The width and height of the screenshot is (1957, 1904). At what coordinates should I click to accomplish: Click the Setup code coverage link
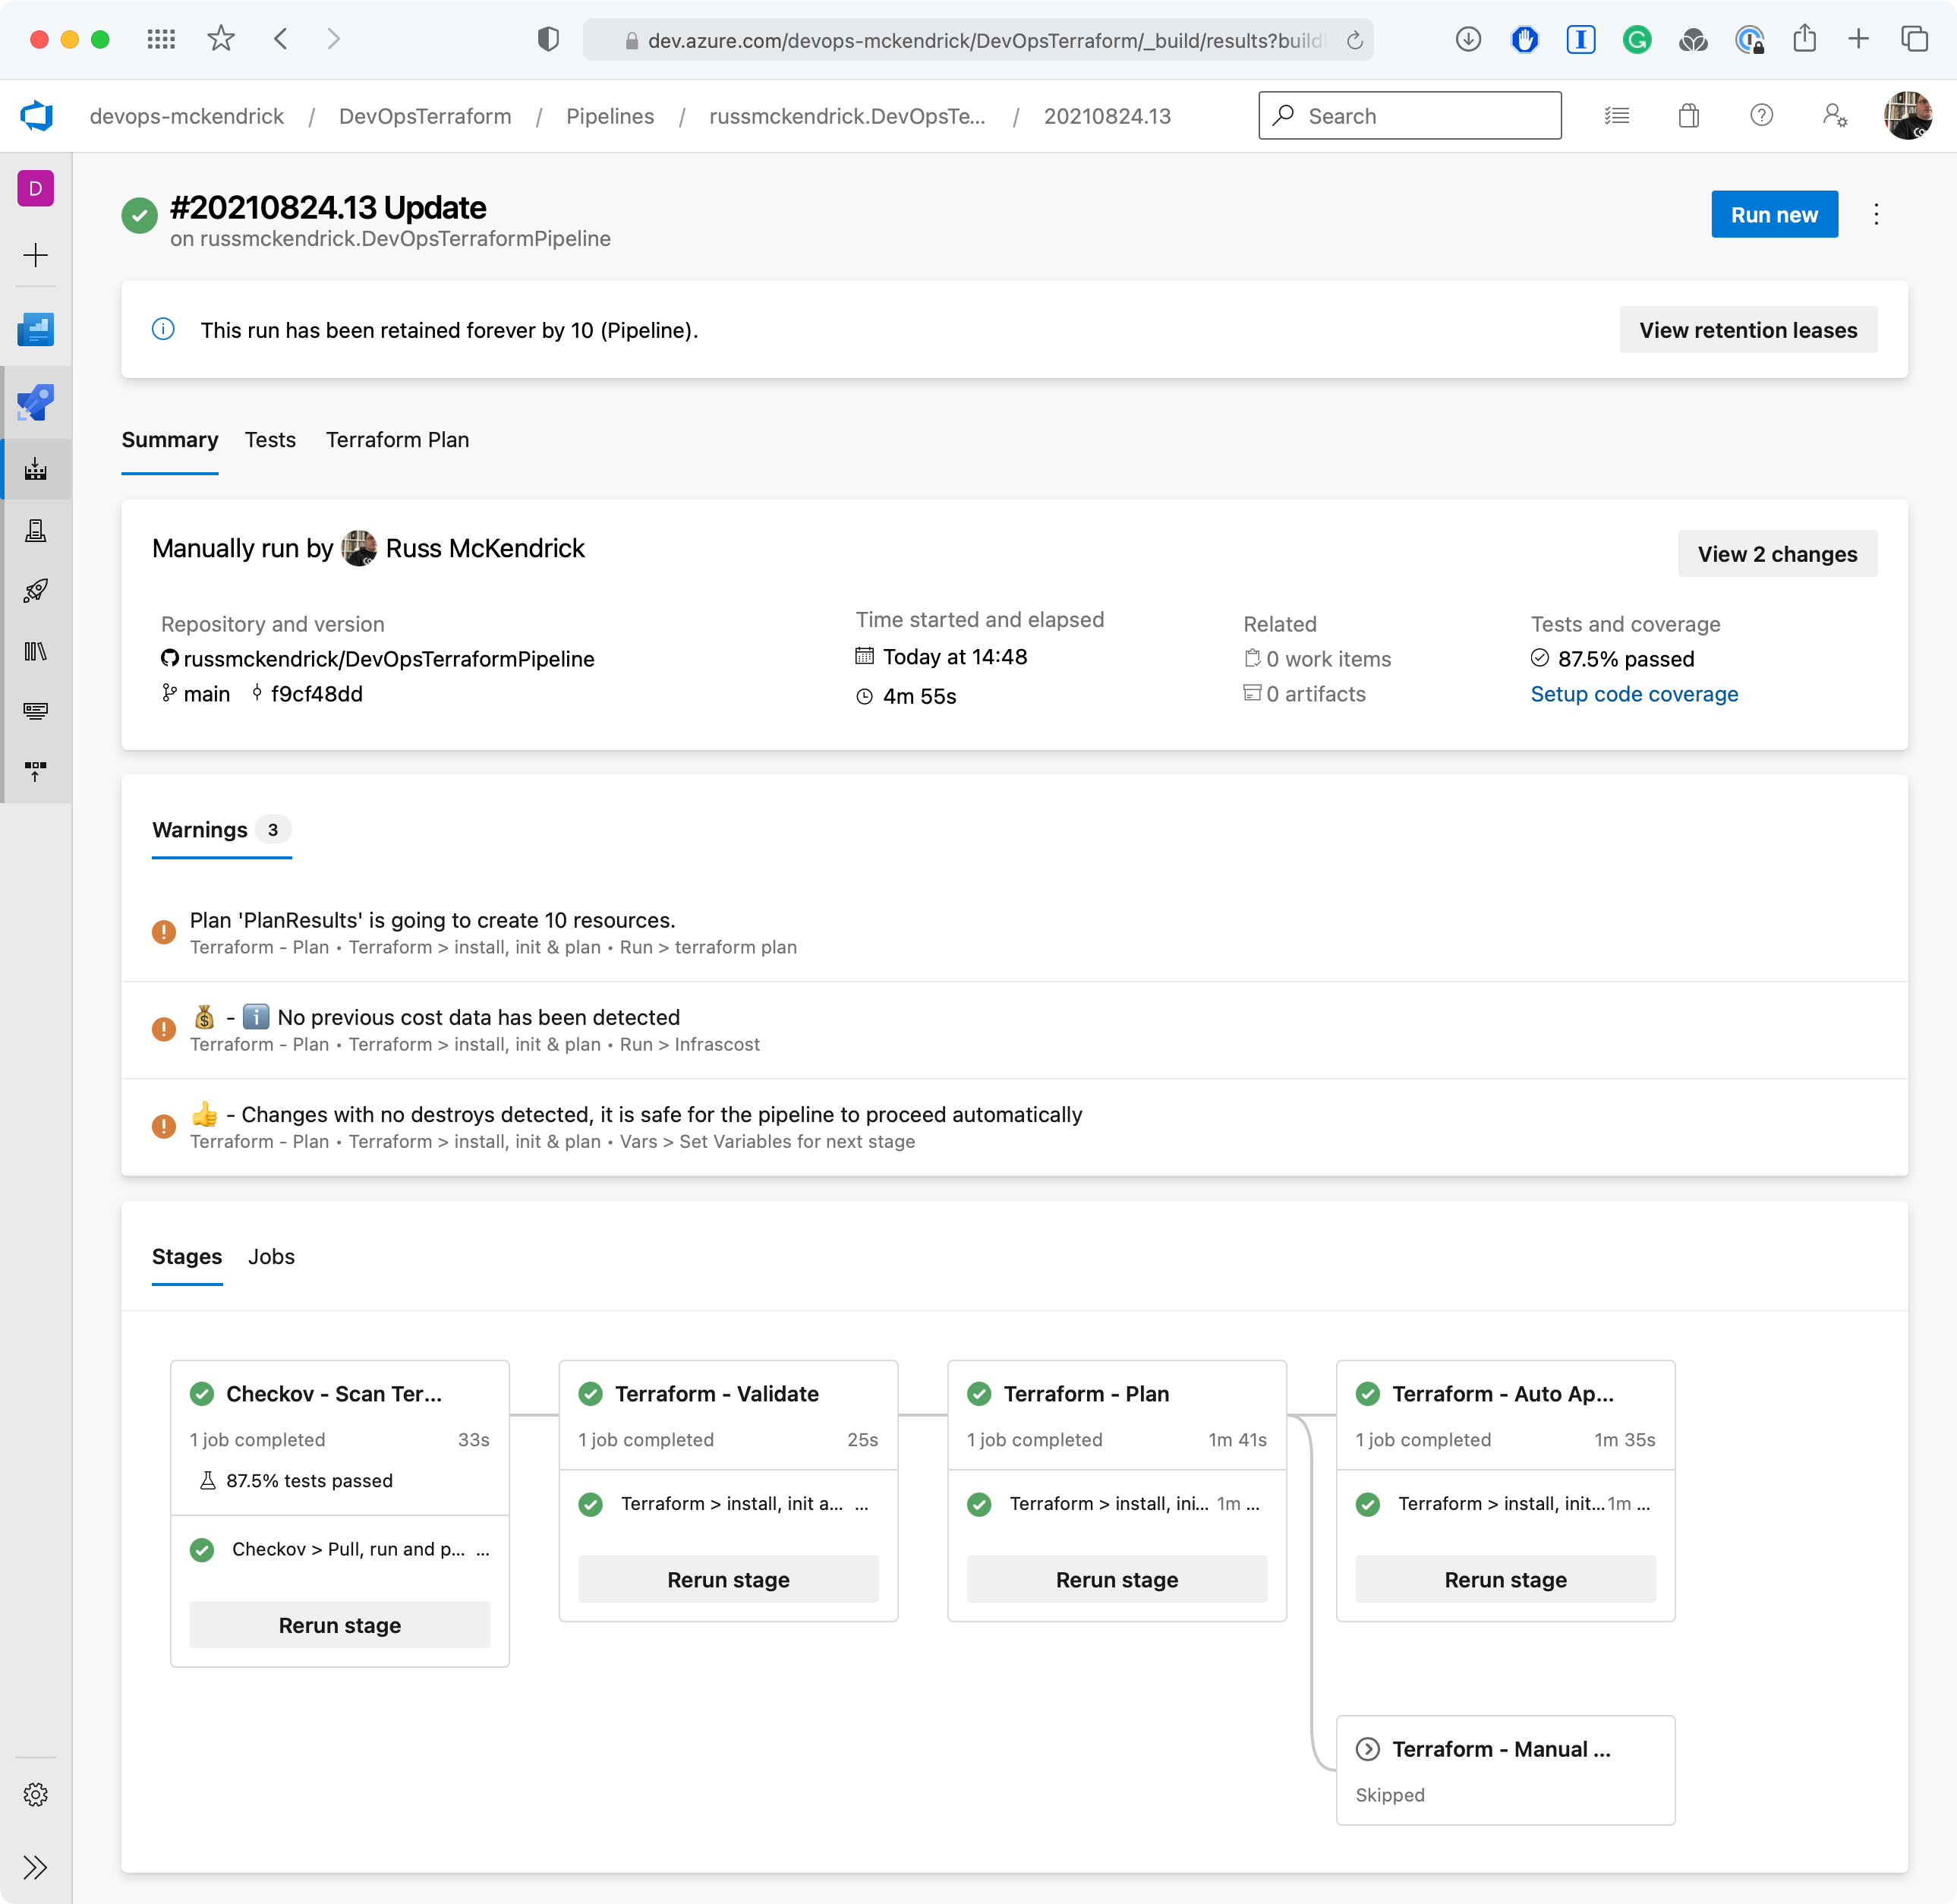pos(1634,693)
